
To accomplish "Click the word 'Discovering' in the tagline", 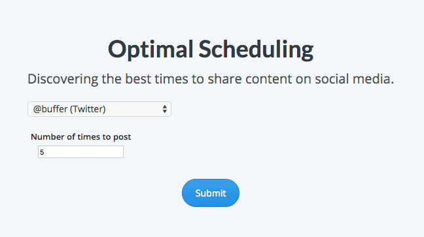I will [x=63, y=80].
